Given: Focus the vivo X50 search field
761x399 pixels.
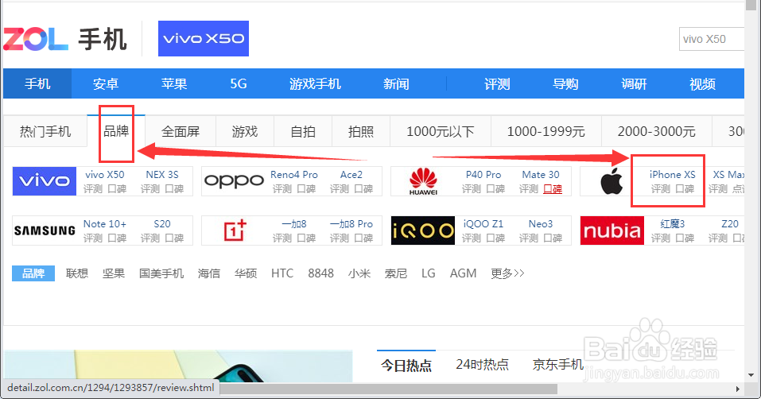Looking at the screenshot, I should tap(712, 39).
